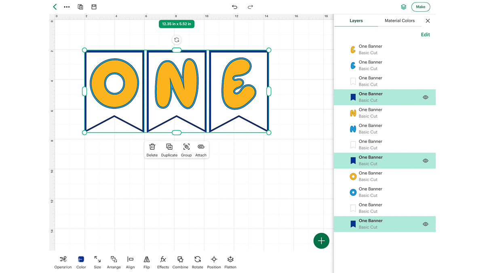This screenshot has height=273, width=485.
Task: Expand the Arrange options
Action: (x=114, y=262)
